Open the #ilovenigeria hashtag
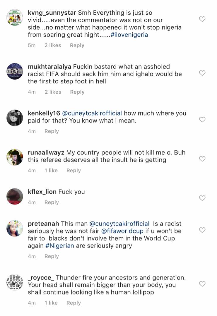Image resolution: width=217 pixels, height=316 pixels. pos(129,35)
